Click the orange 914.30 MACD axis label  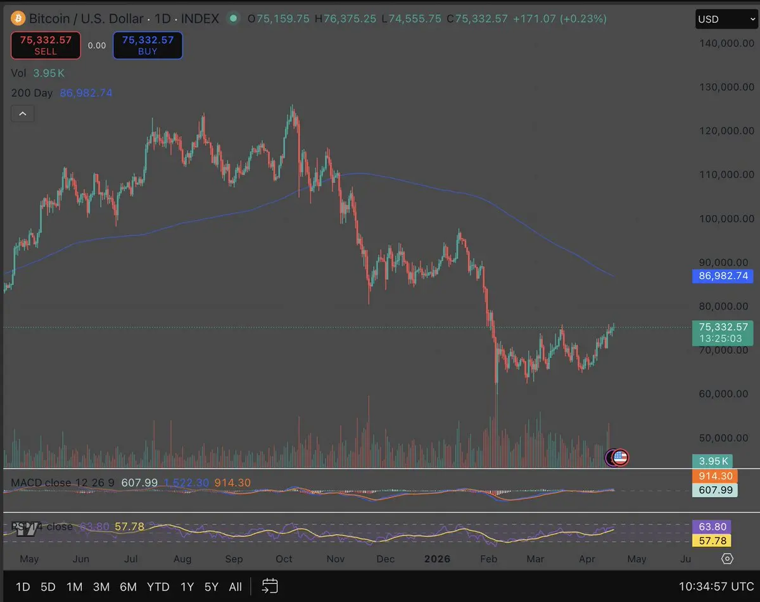(716, 476)
